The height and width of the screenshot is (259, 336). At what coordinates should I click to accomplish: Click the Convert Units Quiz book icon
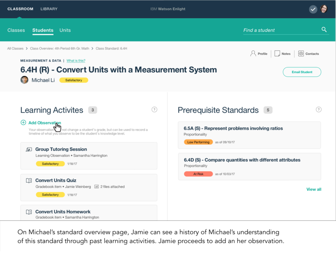(29, 181)
